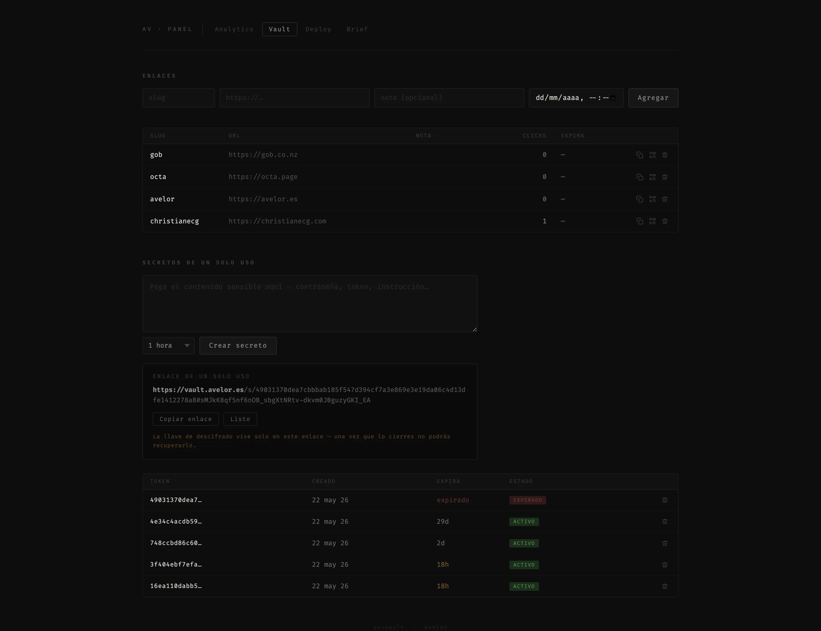Show QR code for gob link

click(652, 155)
